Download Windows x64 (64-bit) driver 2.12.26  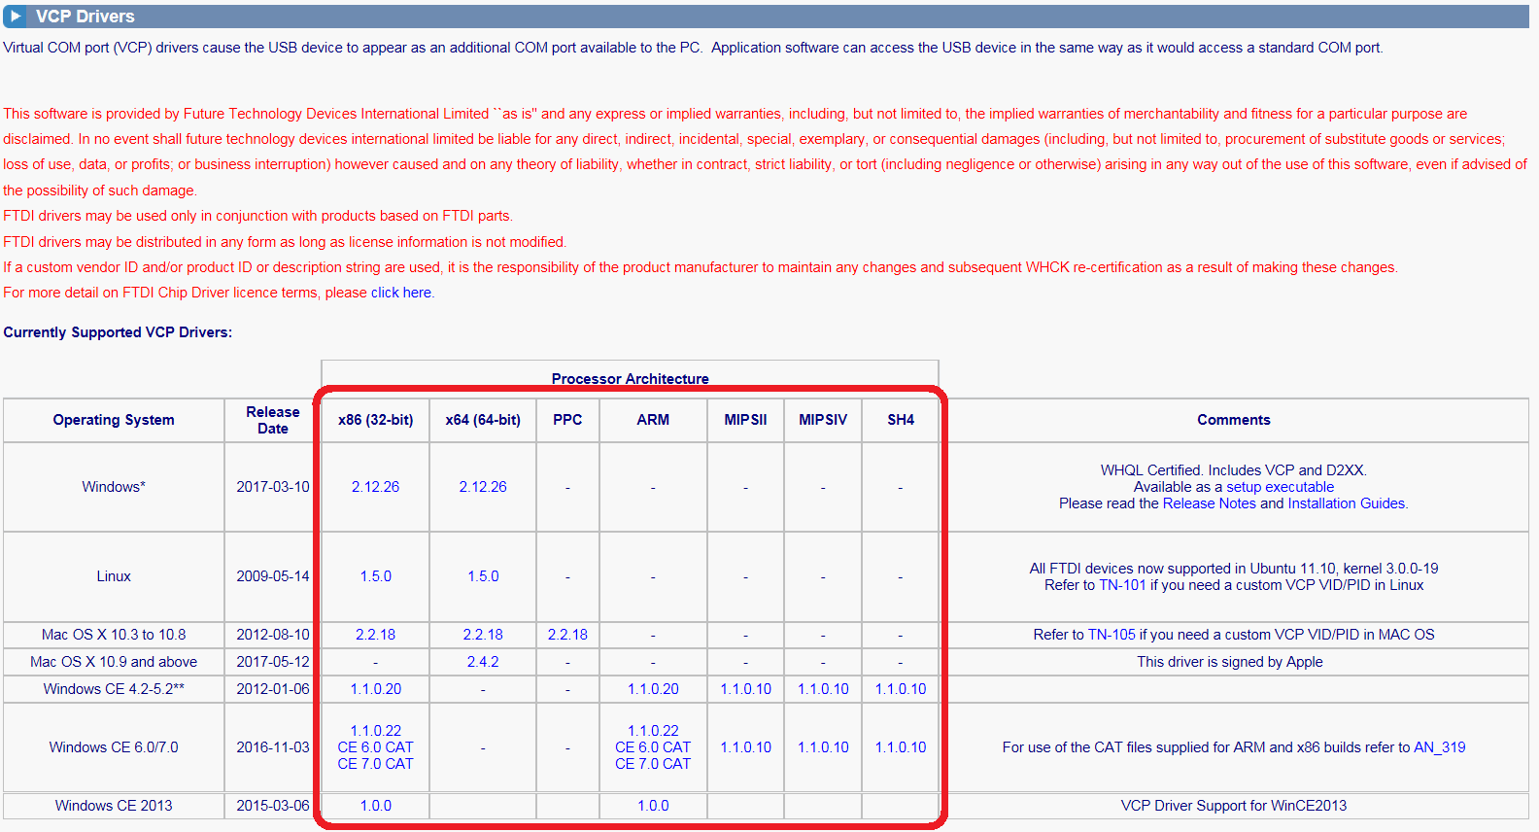(483, 487)
